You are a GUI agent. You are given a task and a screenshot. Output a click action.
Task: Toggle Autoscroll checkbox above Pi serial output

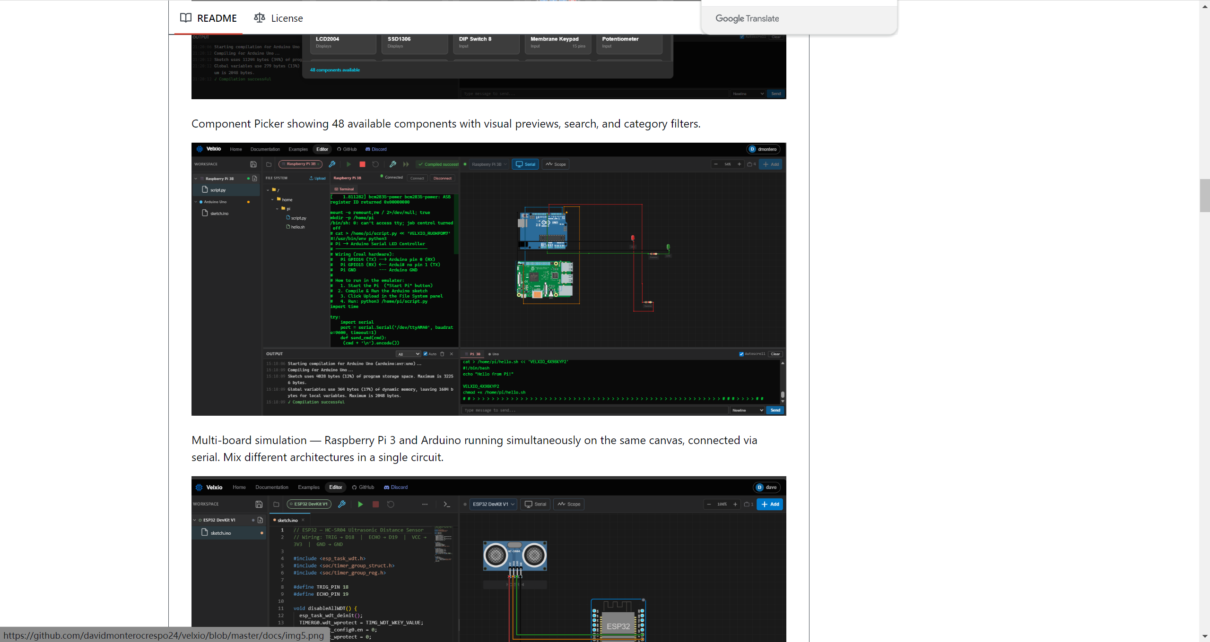coord(741,354)
